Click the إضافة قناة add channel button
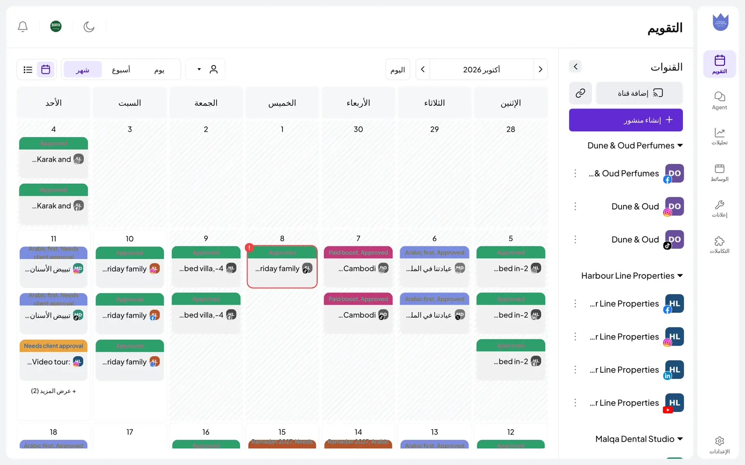 pos(639,93)
